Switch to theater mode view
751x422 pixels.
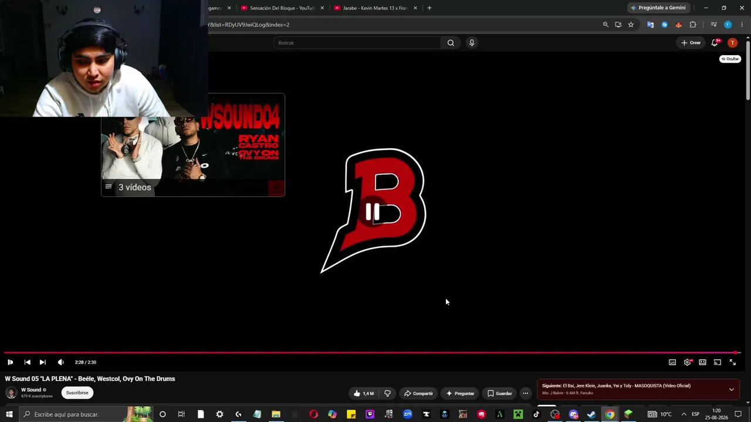(x=702, y=362)
